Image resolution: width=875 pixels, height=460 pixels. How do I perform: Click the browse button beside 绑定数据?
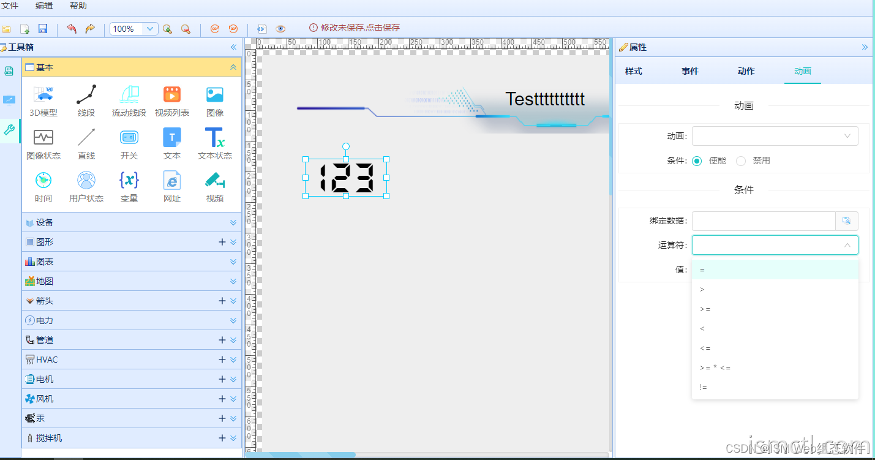847,221
